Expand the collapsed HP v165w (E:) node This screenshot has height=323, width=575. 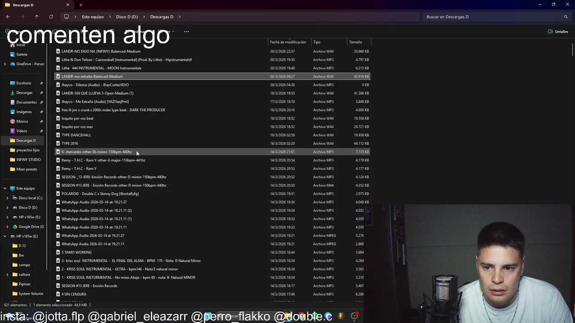pos(7,217)
